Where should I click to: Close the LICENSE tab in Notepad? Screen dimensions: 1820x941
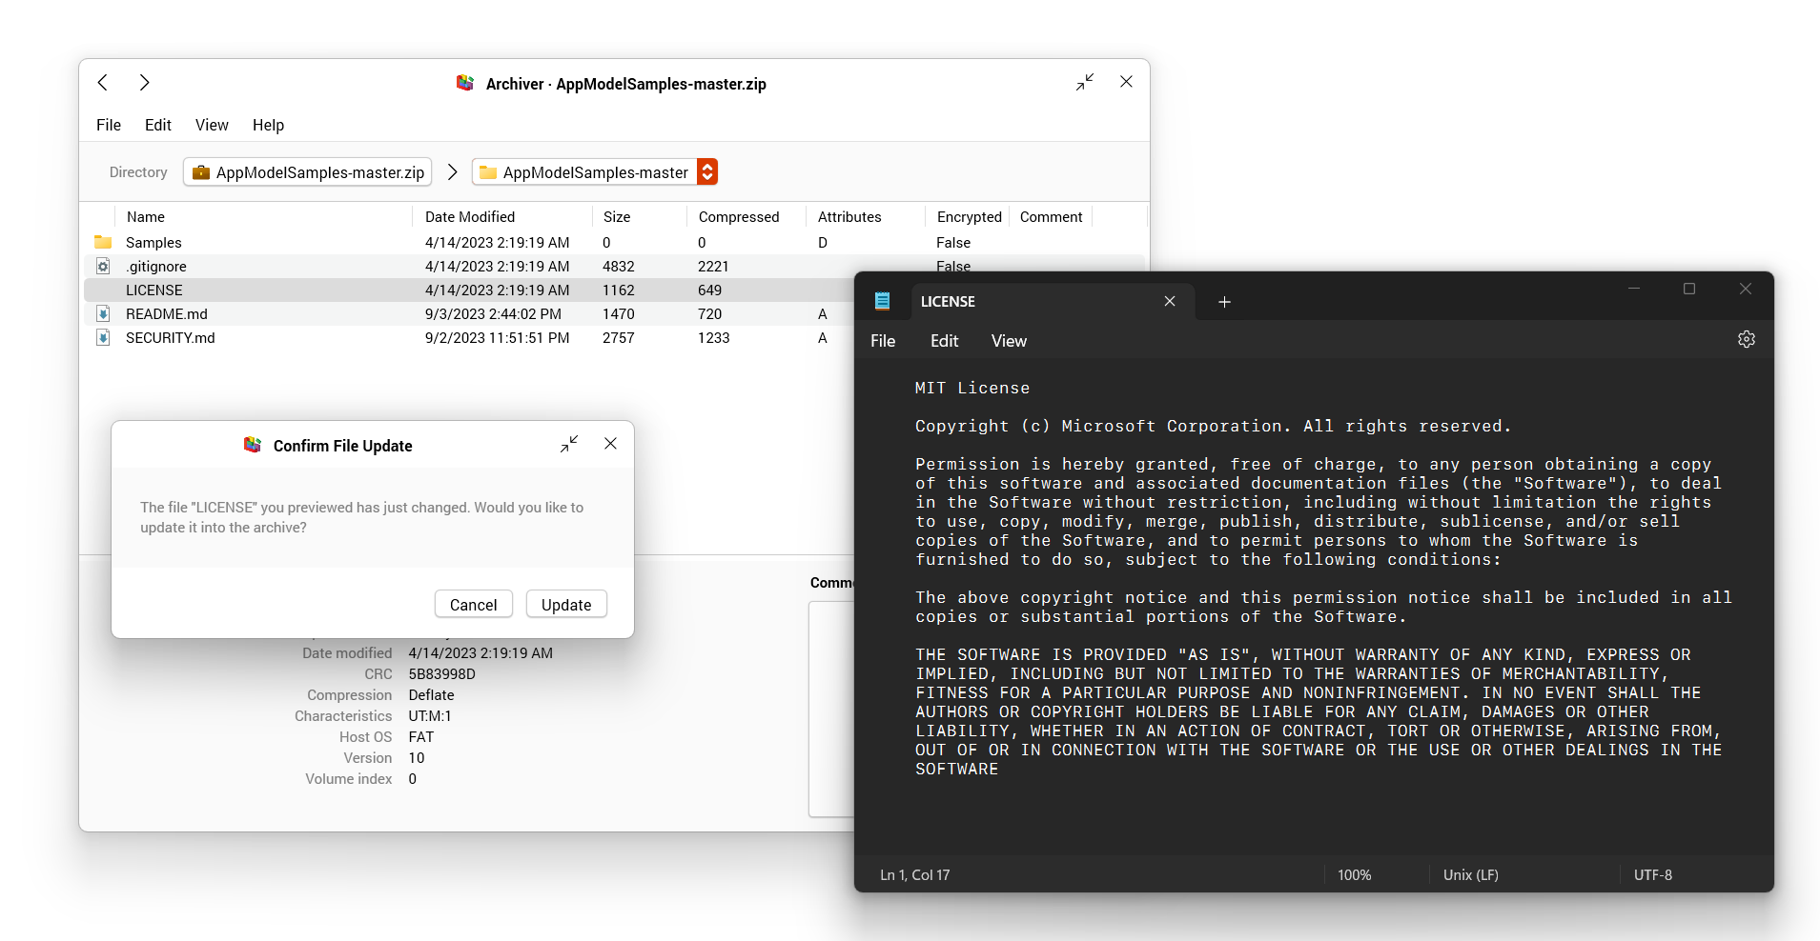[1170, 301]
